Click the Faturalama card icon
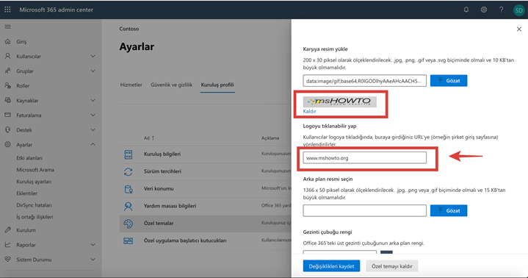Viewport: 528px width, 278px height. tap(8, 115)
